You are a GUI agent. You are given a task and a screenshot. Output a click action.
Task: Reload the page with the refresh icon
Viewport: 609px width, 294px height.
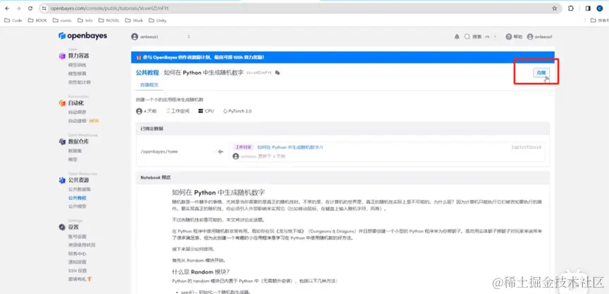31,8
